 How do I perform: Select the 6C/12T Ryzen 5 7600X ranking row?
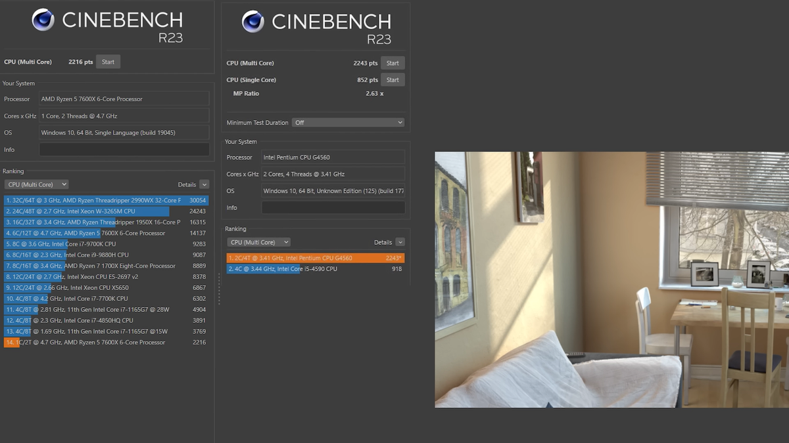coord(106,233)
